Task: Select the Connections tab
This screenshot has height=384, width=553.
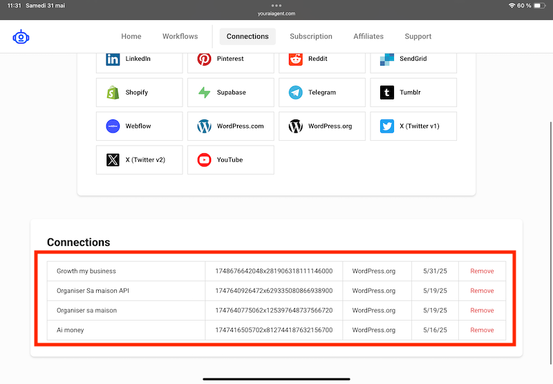Action: (247, 37)
